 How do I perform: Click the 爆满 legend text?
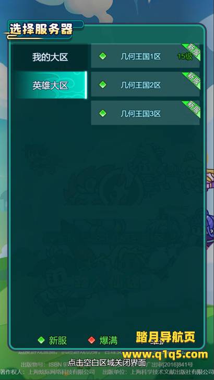coord(109,340)
